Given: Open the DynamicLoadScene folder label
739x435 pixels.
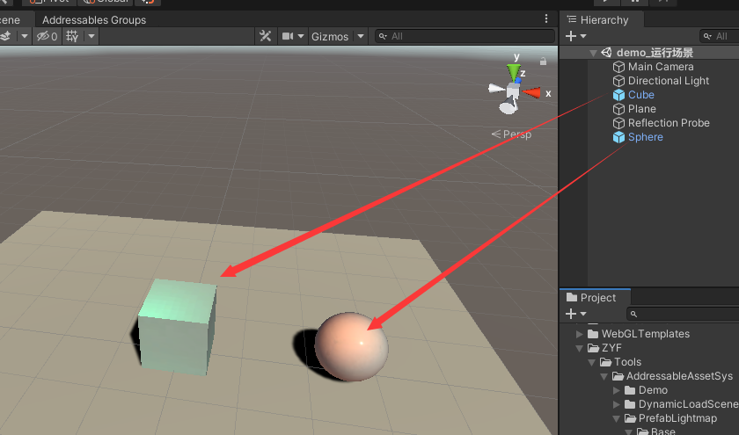Looking at the screenshot, I should [689, 404].
